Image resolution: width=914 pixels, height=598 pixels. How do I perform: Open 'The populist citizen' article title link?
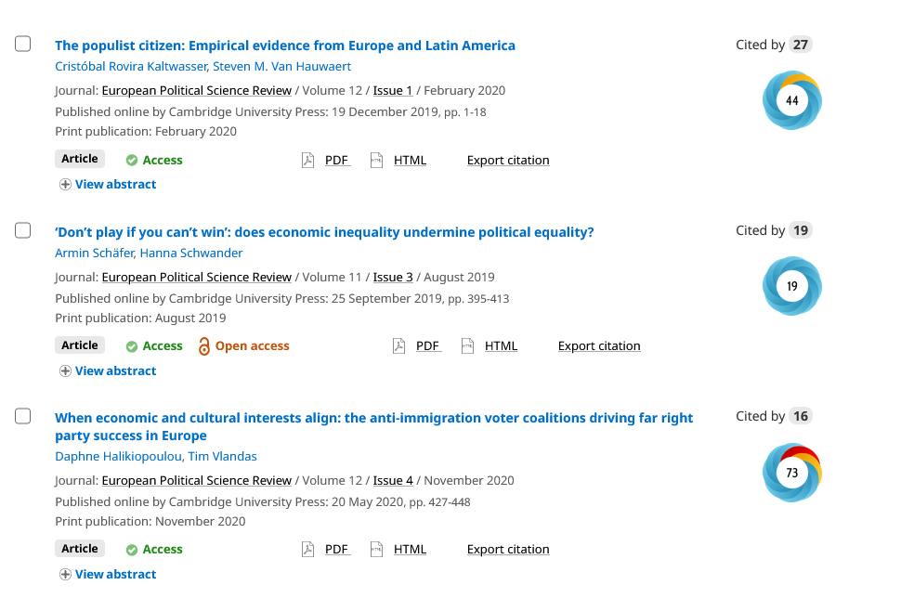285,45
